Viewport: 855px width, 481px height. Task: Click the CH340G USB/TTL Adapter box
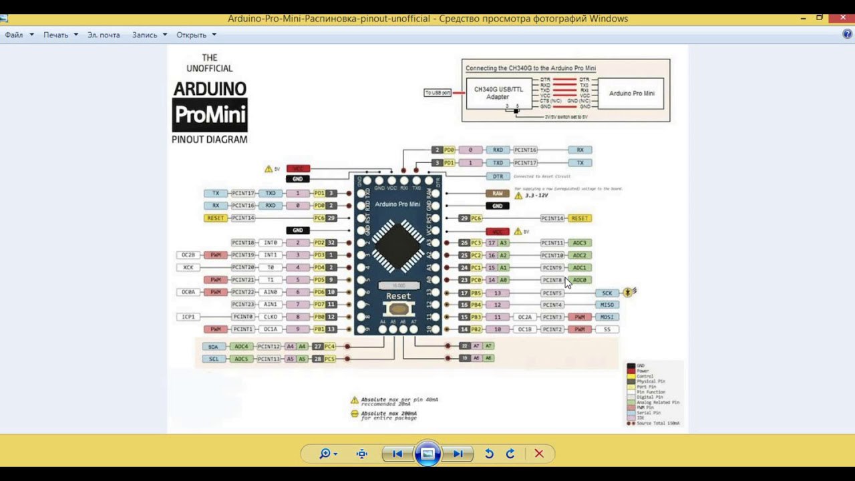tap(498, 92)
